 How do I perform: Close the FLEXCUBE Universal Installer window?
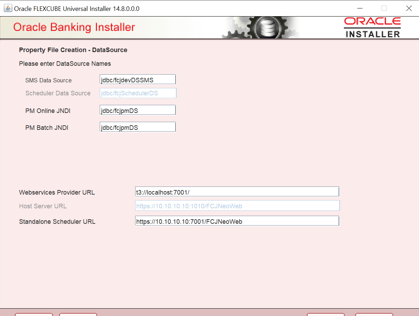tap(408, 8)
